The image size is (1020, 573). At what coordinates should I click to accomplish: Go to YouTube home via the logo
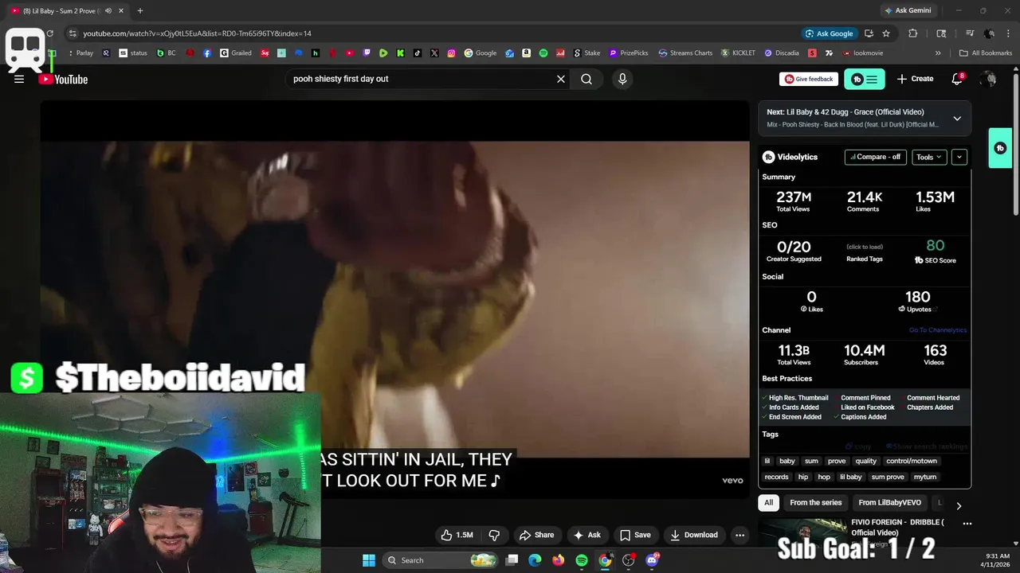point(63,79)
